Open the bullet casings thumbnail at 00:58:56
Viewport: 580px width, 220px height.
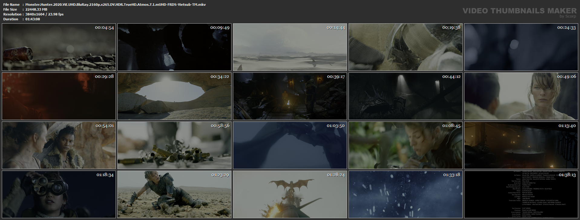pos(174,145)
